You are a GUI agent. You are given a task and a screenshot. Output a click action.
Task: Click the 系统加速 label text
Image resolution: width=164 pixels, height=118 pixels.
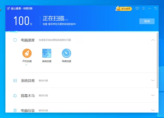coord(47,61)
